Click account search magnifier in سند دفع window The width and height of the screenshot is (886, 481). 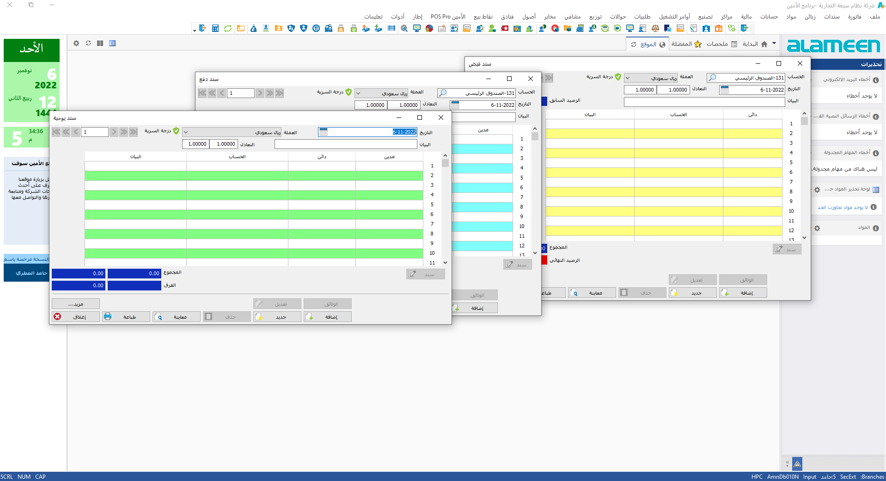pyautogui.click(x=443, y=93)
